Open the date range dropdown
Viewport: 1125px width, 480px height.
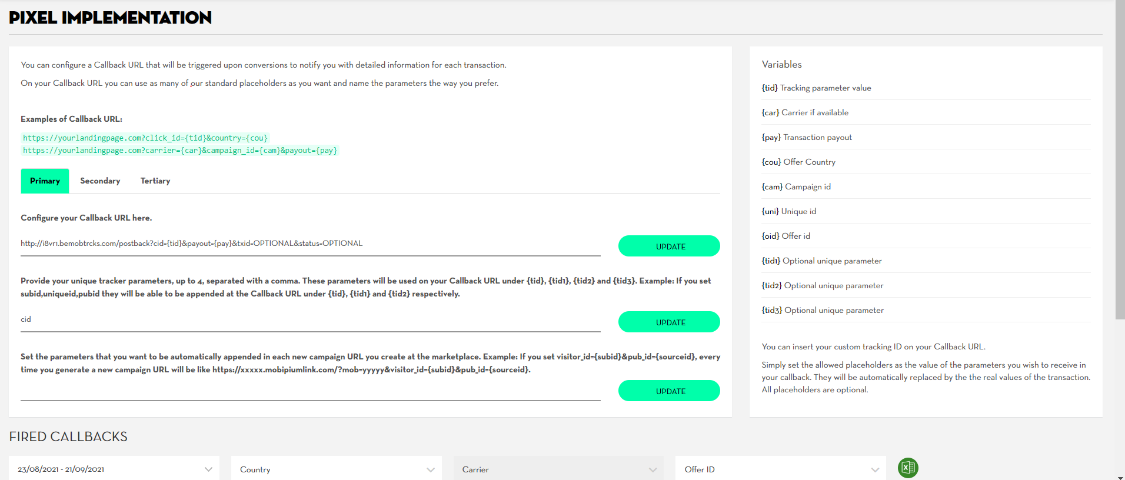tap(114, 469)
